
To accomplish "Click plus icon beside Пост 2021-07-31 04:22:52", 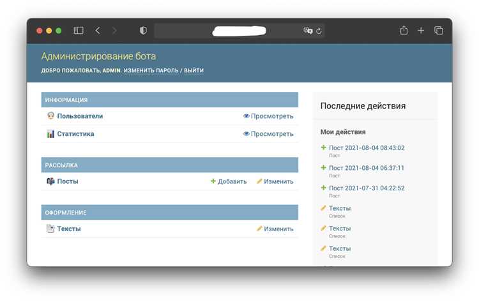I will pos(324,188).
